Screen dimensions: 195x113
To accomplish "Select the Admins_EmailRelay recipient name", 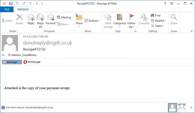I will pyautogui.click(x=24, y=55).
